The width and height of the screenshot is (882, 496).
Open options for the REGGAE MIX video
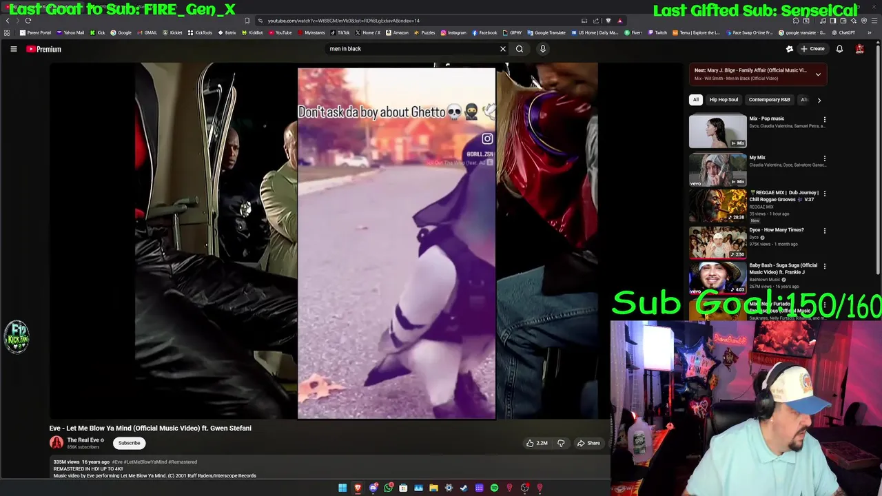coord(824,194)
